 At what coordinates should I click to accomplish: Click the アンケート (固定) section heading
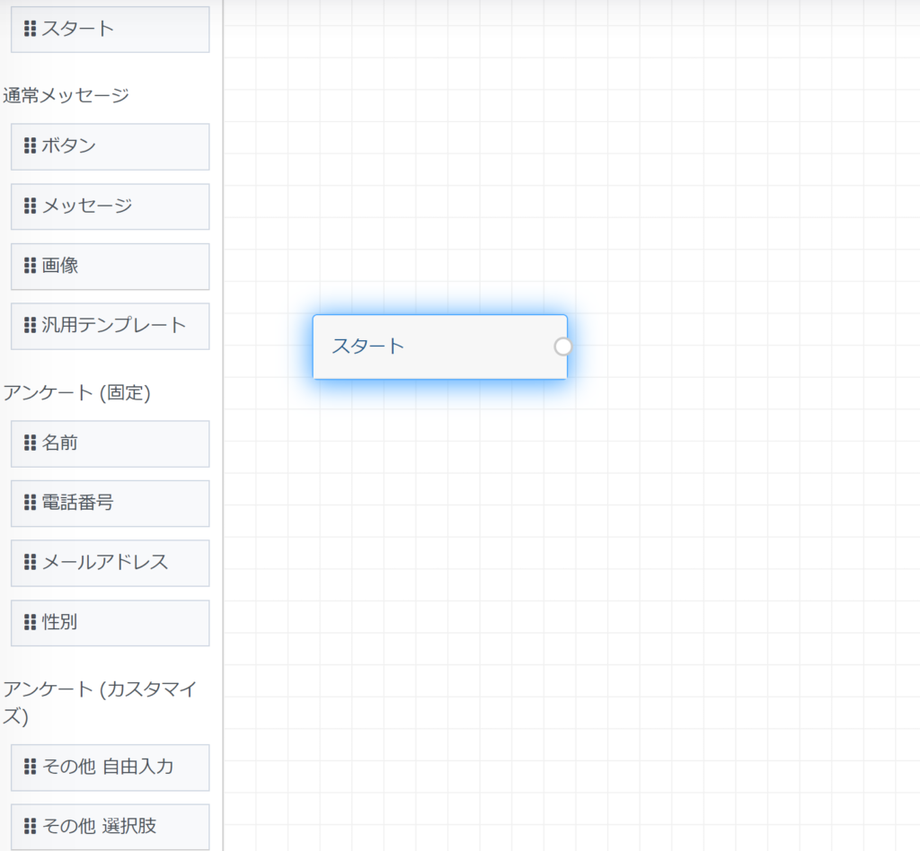coord(76,392)
